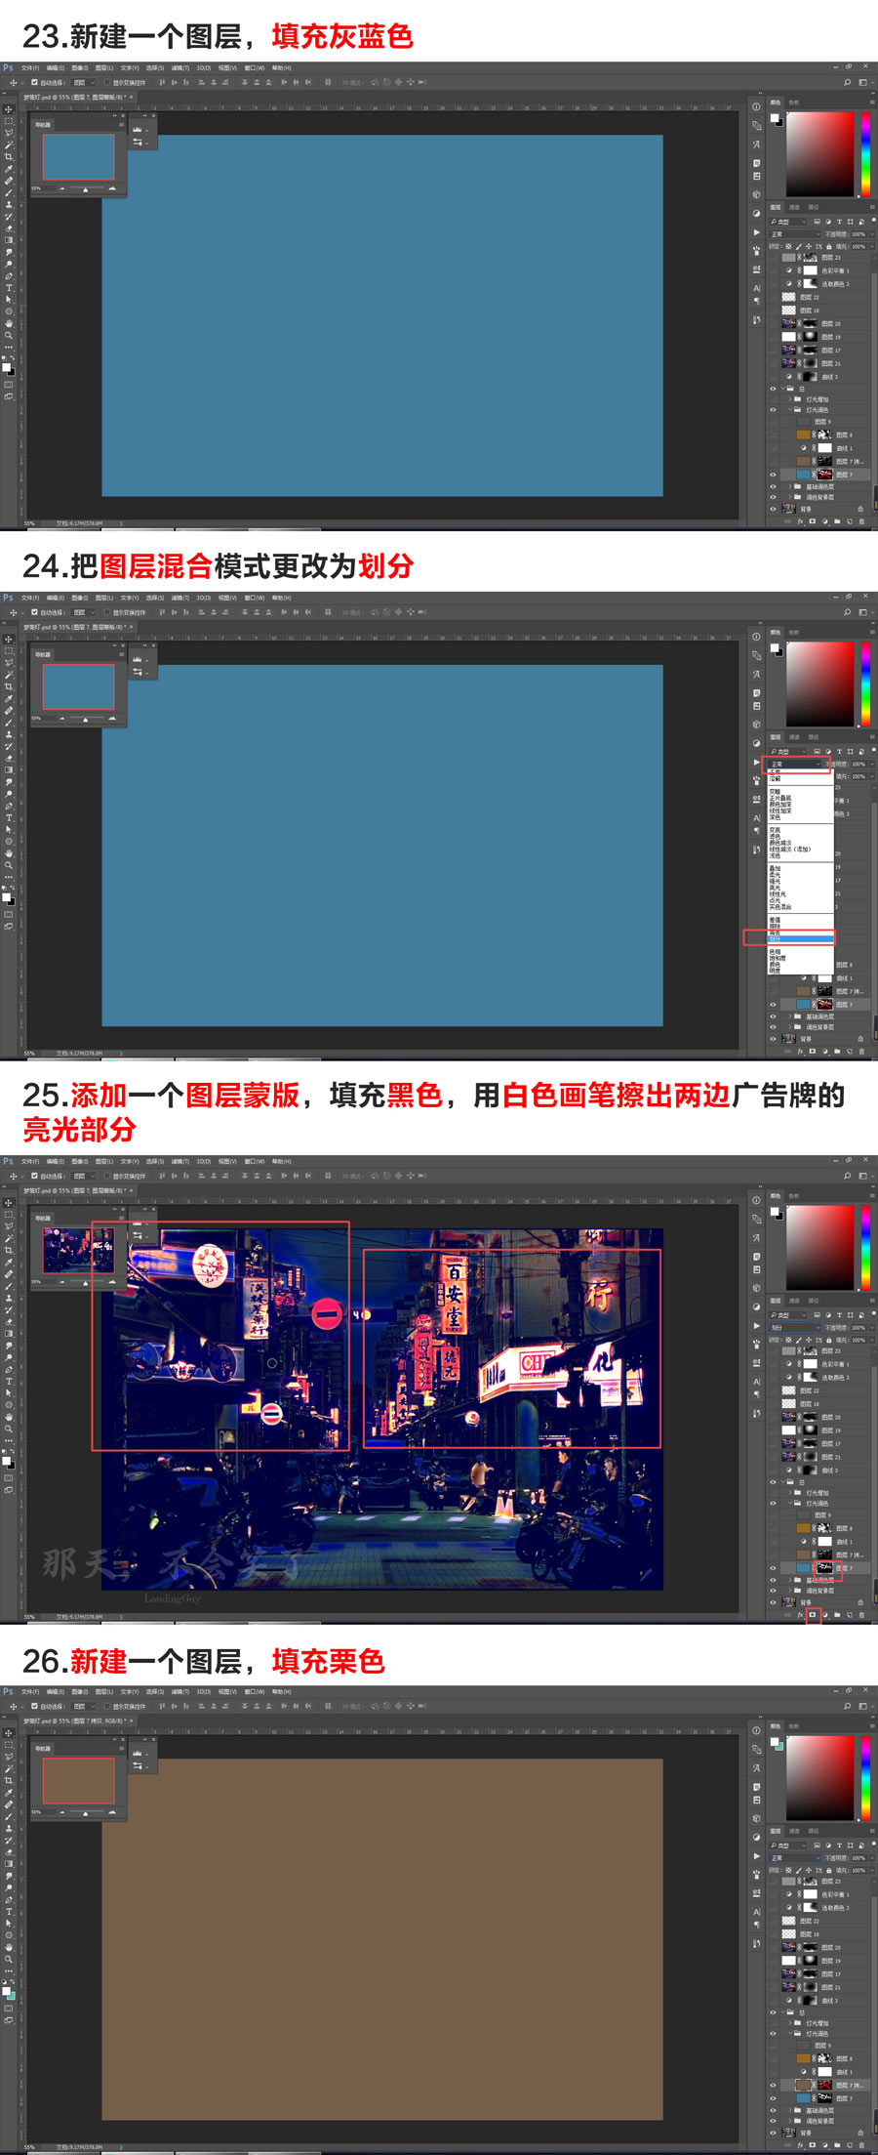Image resolution: width=878 pixels, height=2155 pixels.
Task: Create new layer icon in step 26 screenshot
Action: pos(849,2145)
